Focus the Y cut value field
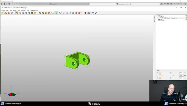This screenshot has width=187, height=106. pos(181,75)
